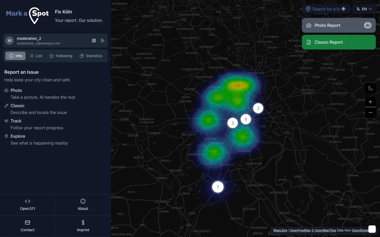Log out using the sign-out icon
The height and width of the screenshot is (237, 380).
[x=103, y=41]
